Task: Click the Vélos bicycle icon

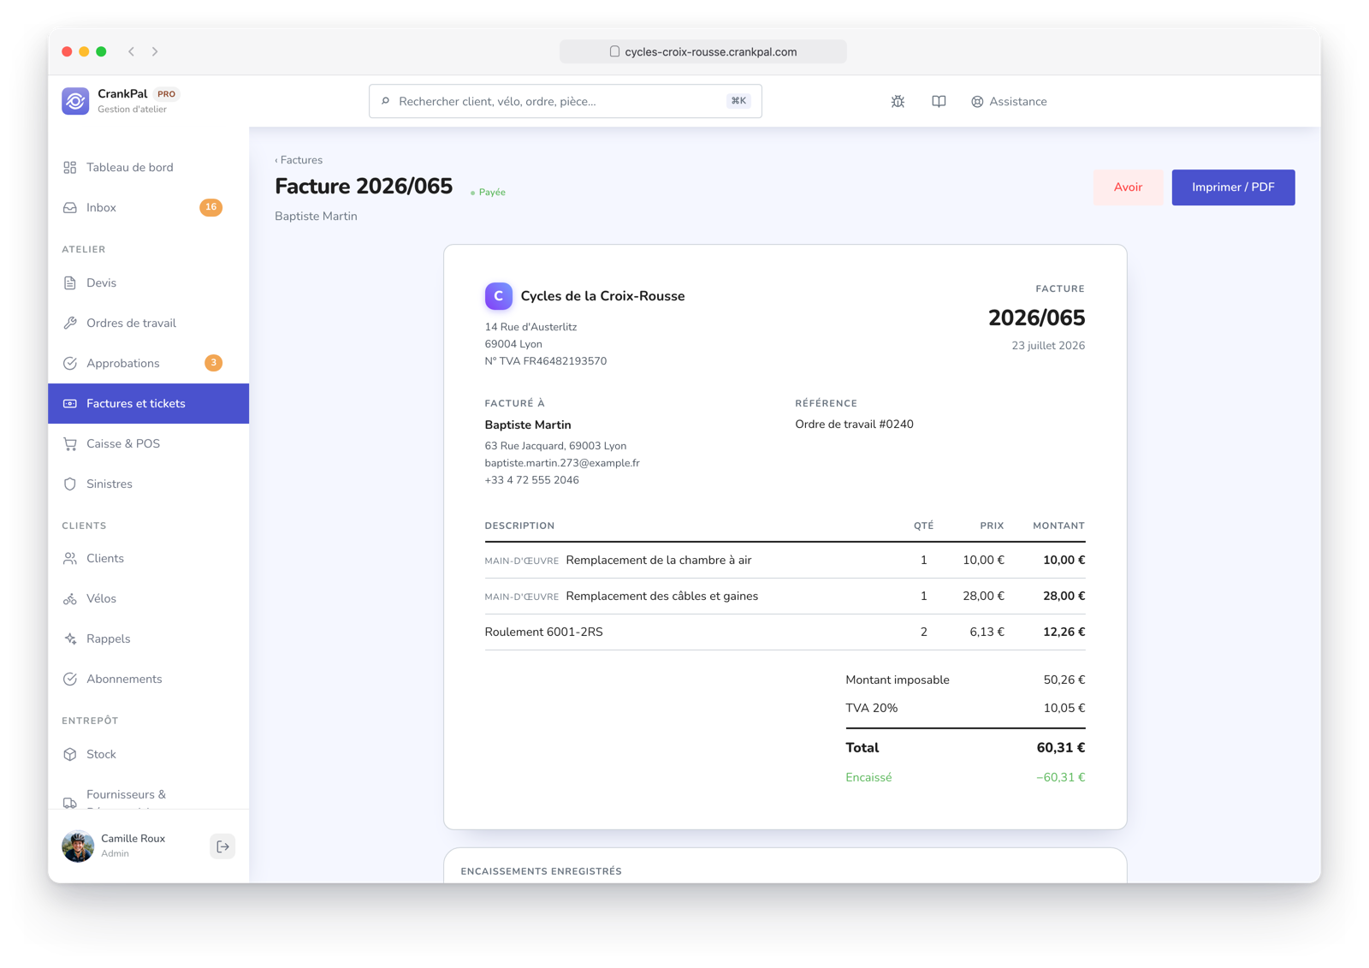Action: 70,598
